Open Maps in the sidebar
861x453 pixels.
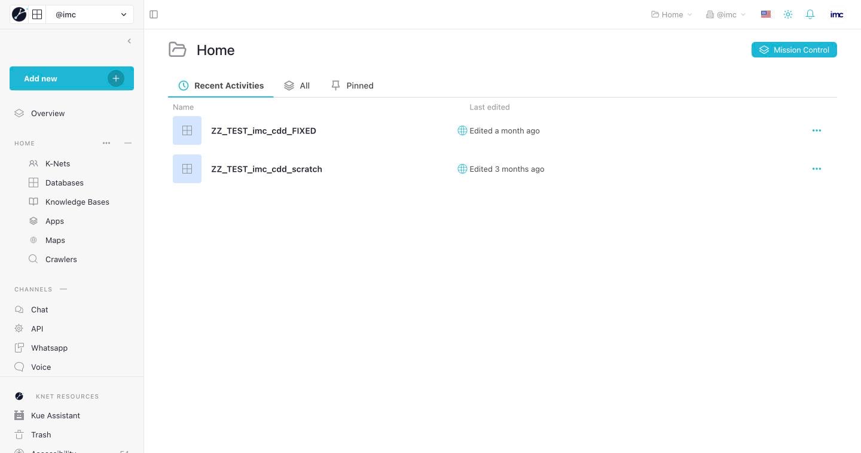pos(55,240)
